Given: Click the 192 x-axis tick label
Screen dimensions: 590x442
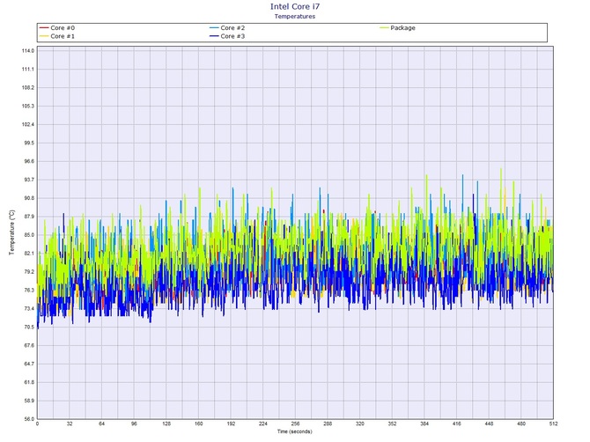Looking at the screenshot, I should pyautogui.click(x=231, y=424).
